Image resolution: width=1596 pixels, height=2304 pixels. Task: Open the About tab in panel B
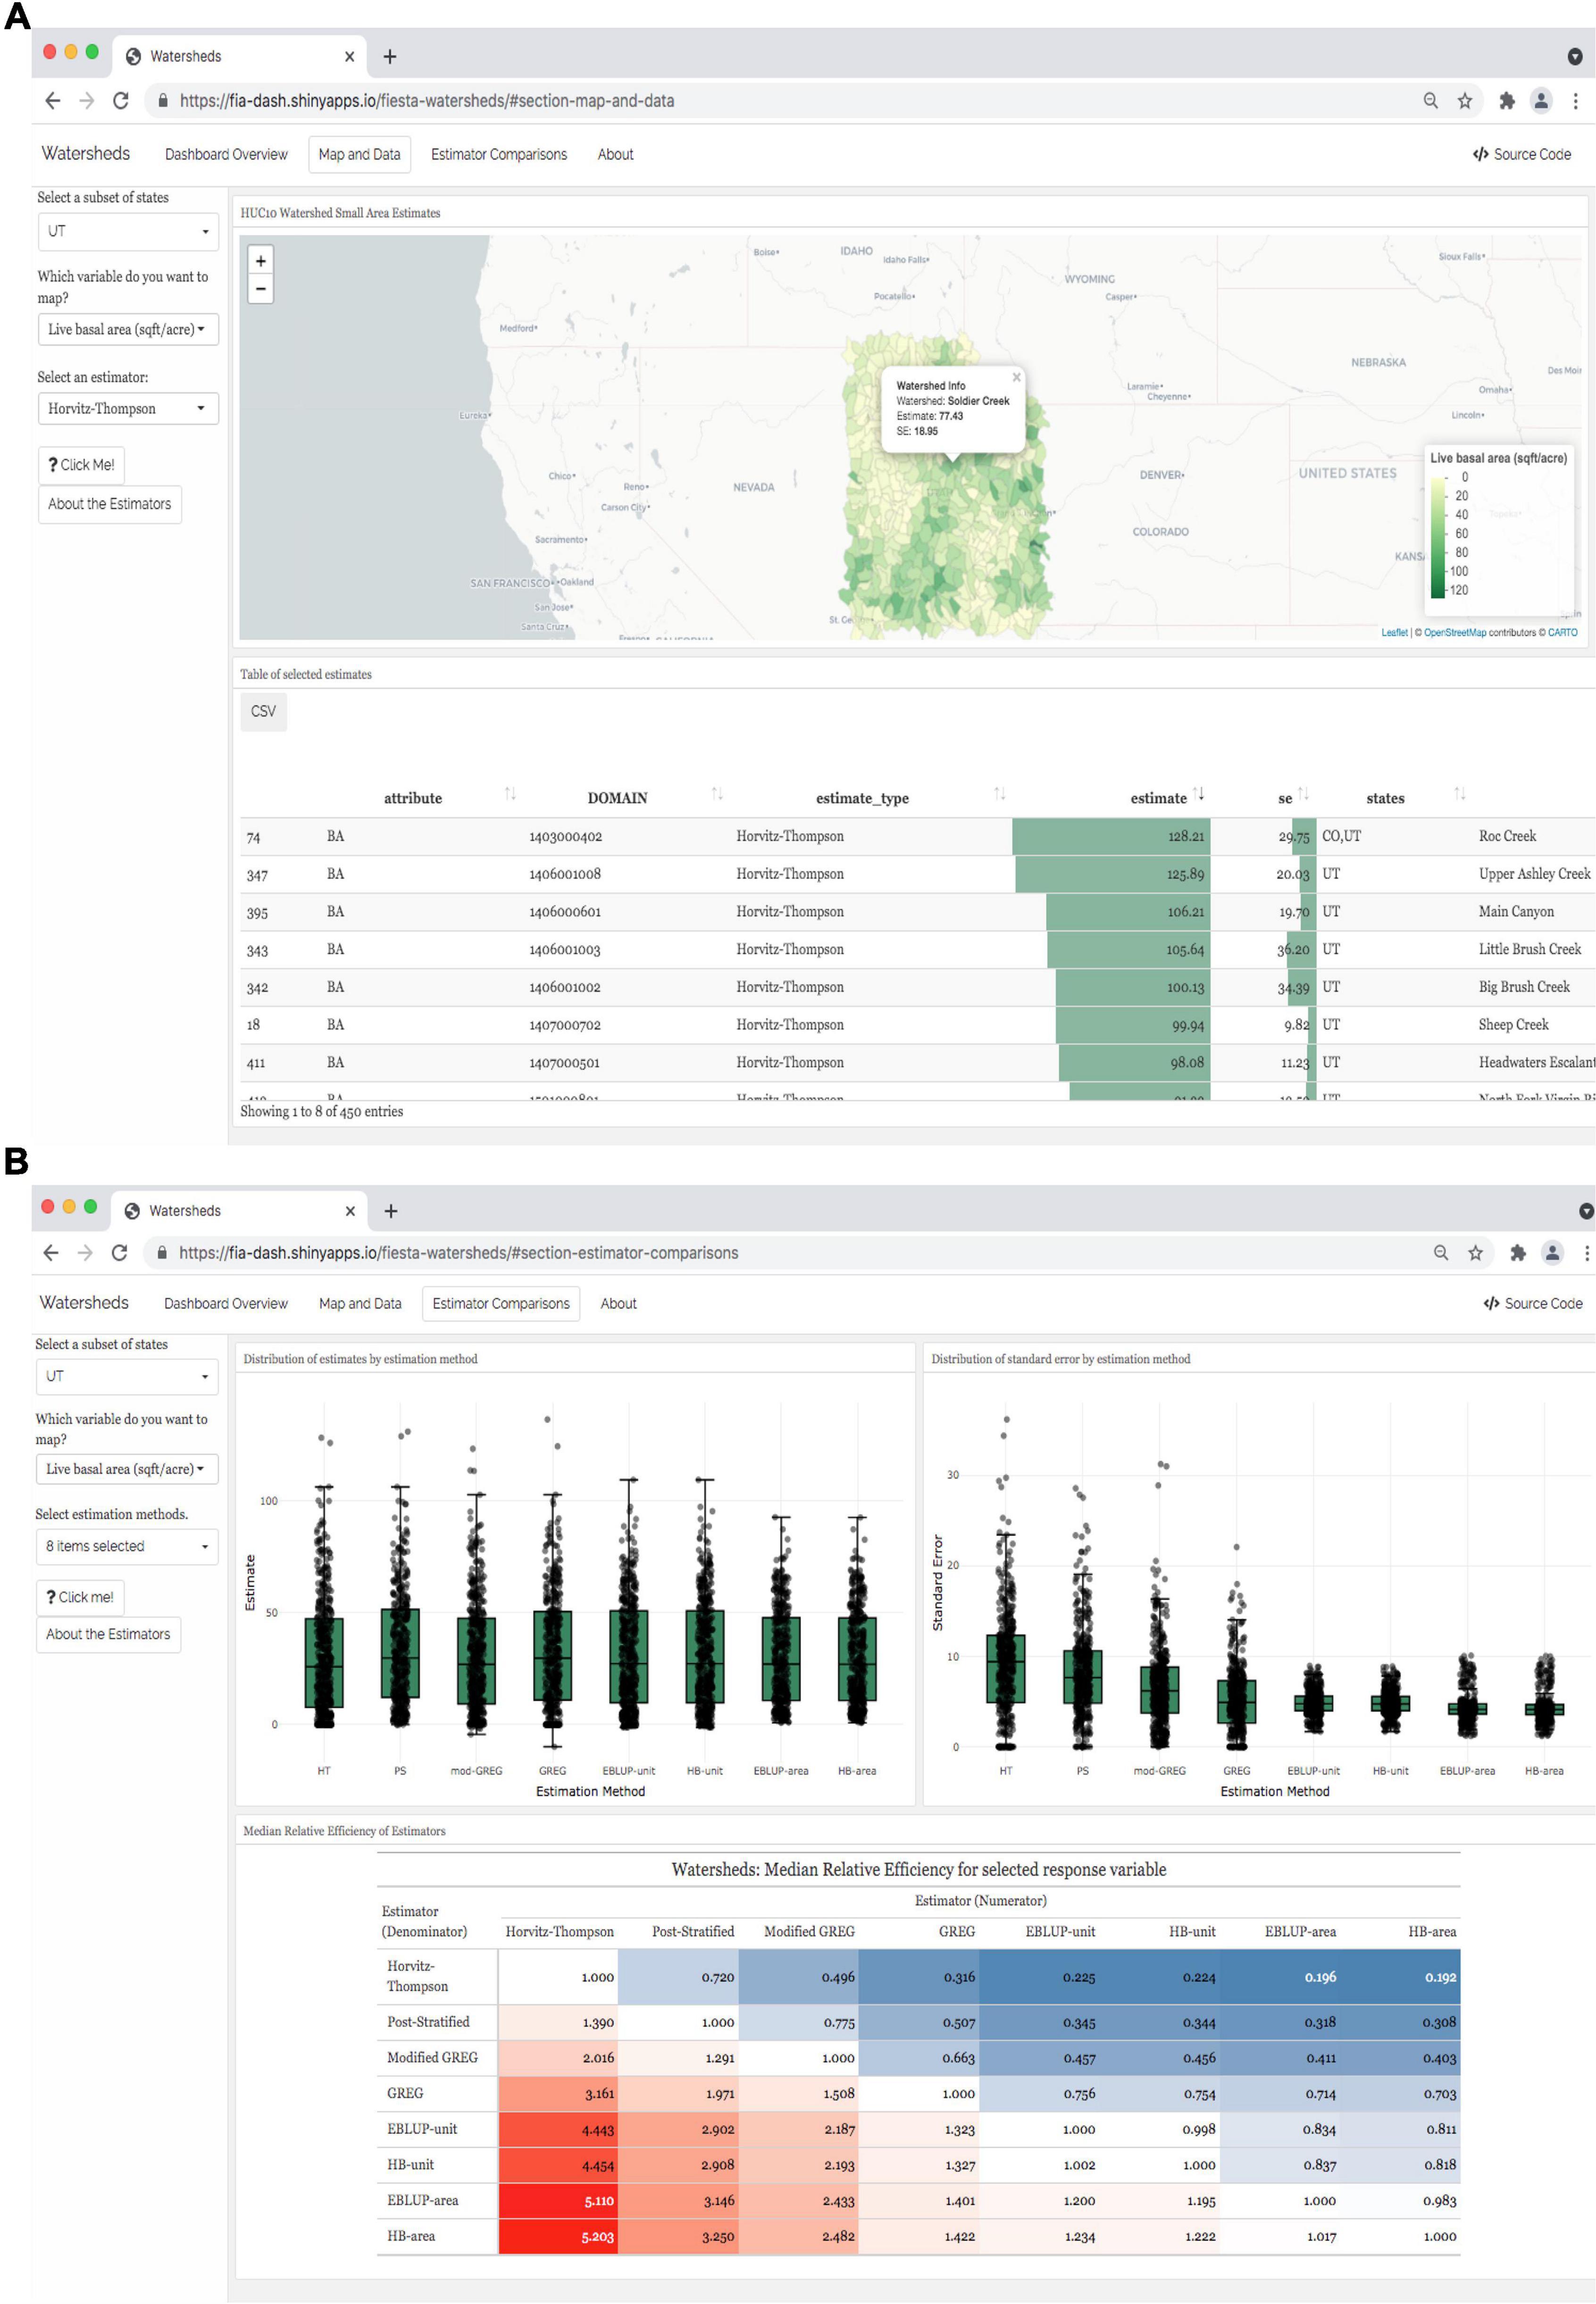[x=618, y=1303]
